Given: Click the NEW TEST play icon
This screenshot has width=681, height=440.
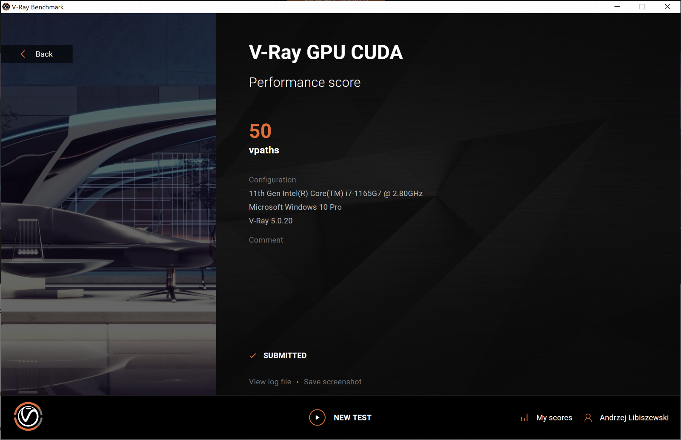Looking at the screenshot, I should tap(317, 417).
